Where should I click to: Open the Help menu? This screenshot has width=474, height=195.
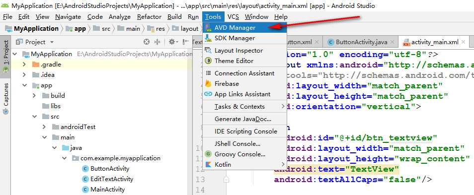pyautogui.click(x=281, y=17)
